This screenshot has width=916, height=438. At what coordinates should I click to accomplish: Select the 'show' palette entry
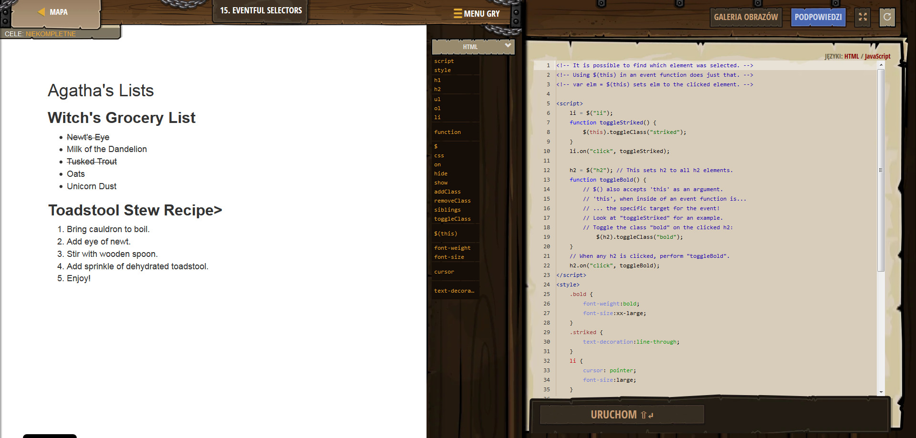pyautogui.click(x=441, y=183)
